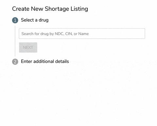Jump to step two via its label
This screenshot has width=157, height=126.
(45, 61)
